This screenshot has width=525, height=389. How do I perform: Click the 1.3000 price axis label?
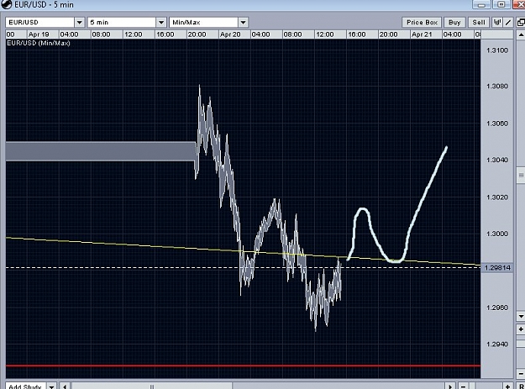click(x=497, y=234)
